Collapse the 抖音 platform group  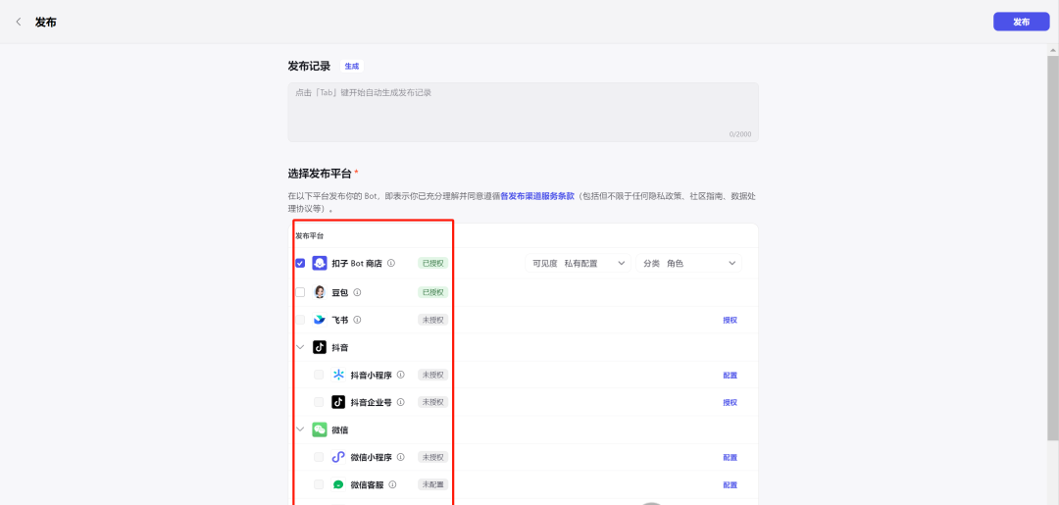click(x=300, y=347)
